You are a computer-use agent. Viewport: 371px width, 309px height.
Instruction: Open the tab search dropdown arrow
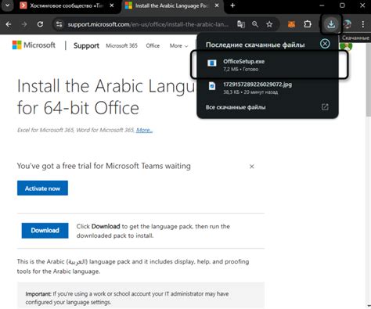[7, 5]
